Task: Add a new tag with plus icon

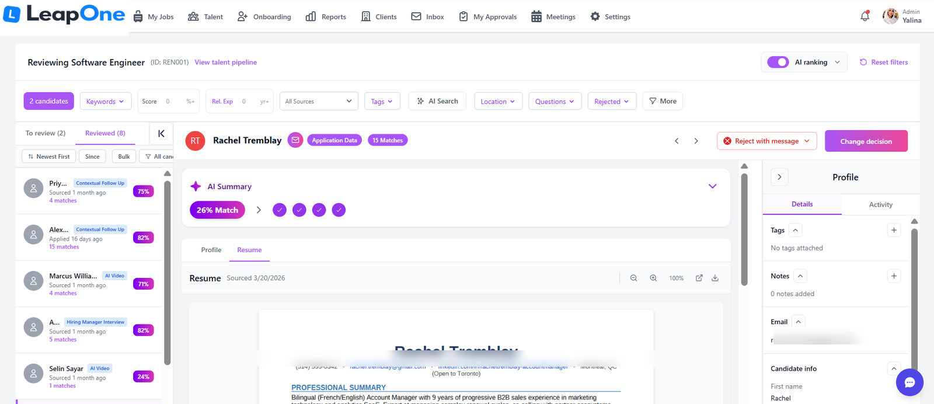Action: point(894,230)
